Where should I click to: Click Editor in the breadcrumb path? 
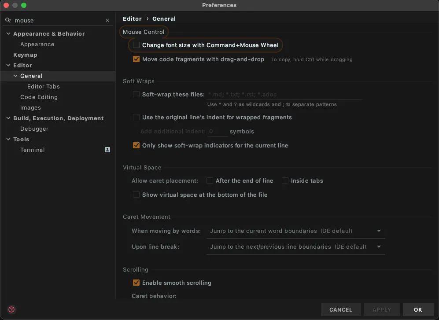tap(132, 18)
